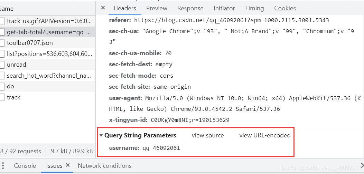The width and height of the screenshot is (364, 174).
Task: Select the track request
Action: tap(47, 97)
